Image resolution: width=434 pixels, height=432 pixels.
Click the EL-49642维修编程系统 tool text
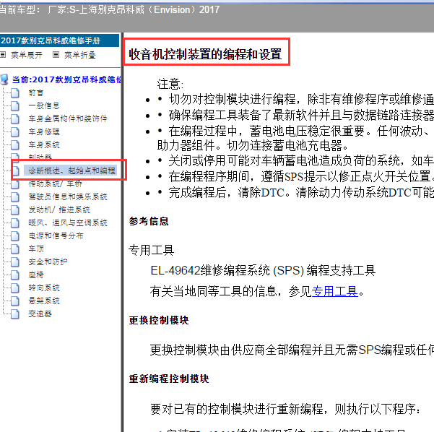point(263,271)
